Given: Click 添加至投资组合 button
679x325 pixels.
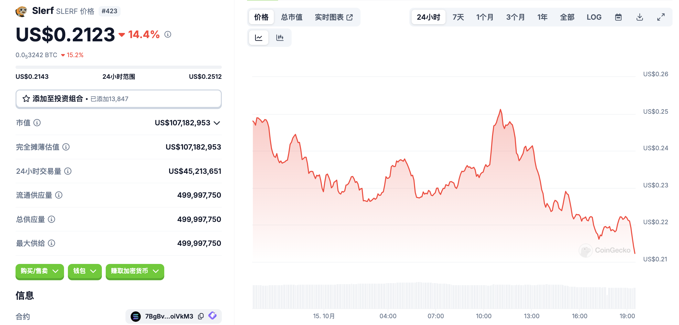Looking at the screenshot, I should [119, 99].
